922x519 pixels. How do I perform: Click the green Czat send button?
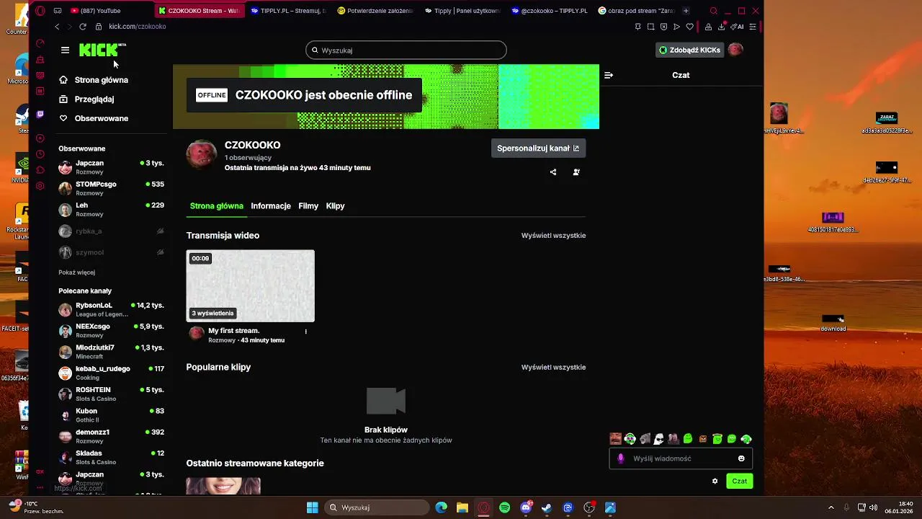pos(740,481)
